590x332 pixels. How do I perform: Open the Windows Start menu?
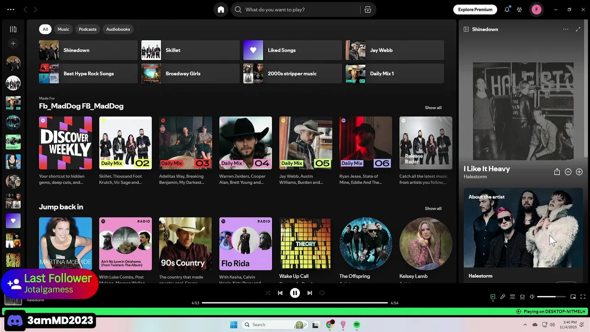(234, 325)
